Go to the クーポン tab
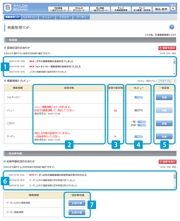Viewport: 180px width, 221px height. click(x=81, y=17)
